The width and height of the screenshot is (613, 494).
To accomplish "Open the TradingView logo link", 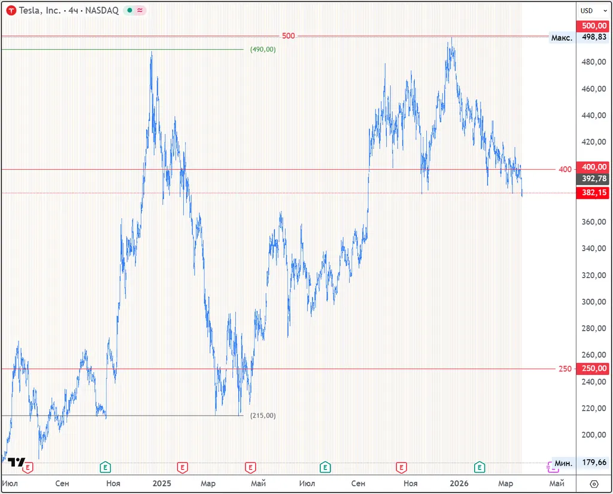I will 16,462.
